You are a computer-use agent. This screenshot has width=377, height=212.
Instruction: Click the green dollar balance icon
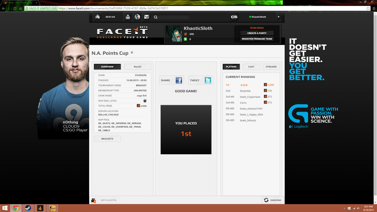186,39
